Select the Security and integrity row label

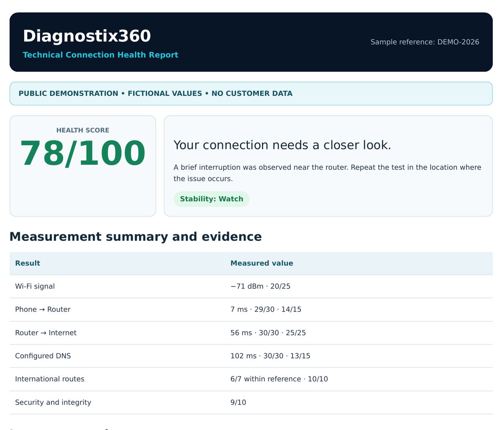coord(53,402)
